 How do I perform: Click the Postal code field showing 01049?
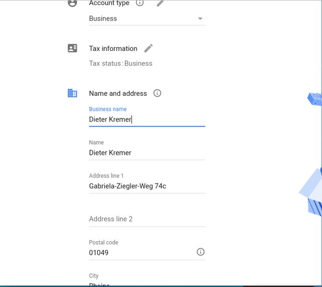pyautogui.click(x=141, y=252)
